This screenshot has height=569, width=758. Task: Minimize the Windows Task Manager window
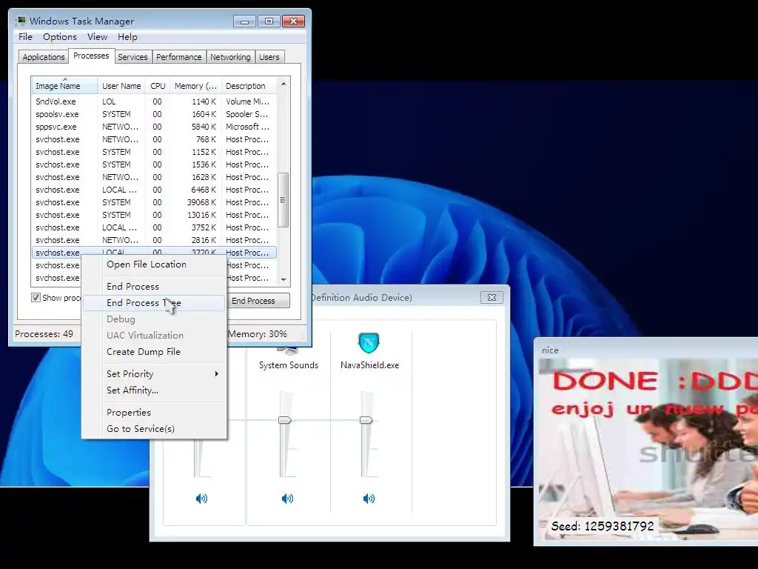(244, 21)
